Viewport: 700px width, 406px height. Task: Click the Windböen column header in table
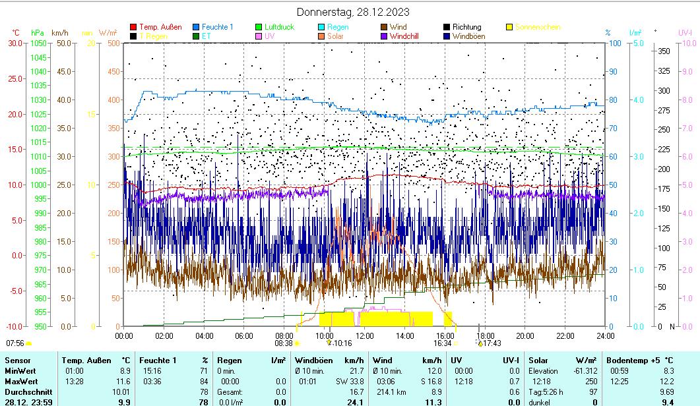pos(313,361)
